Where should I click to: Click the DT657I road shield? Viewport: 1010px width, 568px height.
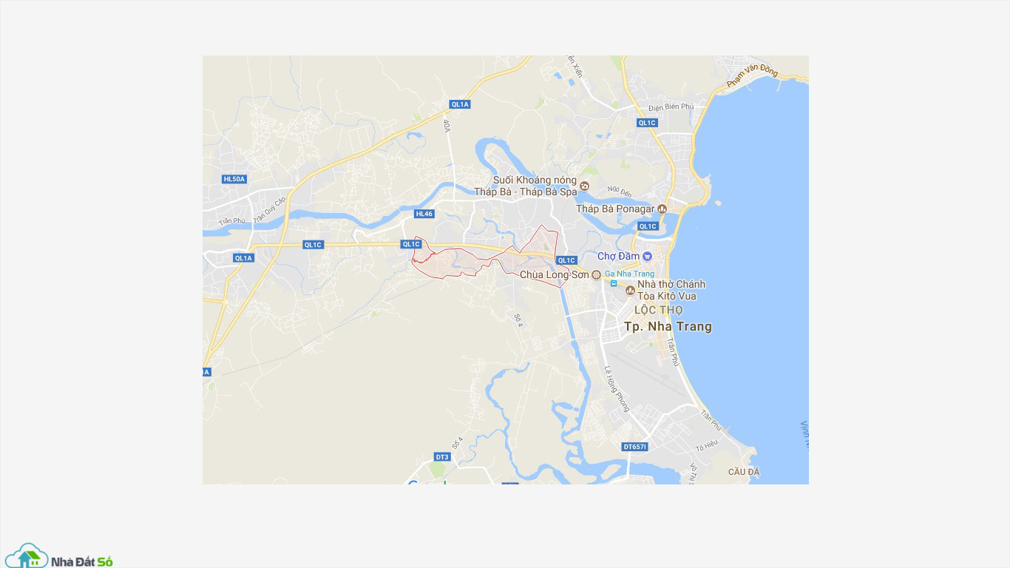[x=635, y=447]
